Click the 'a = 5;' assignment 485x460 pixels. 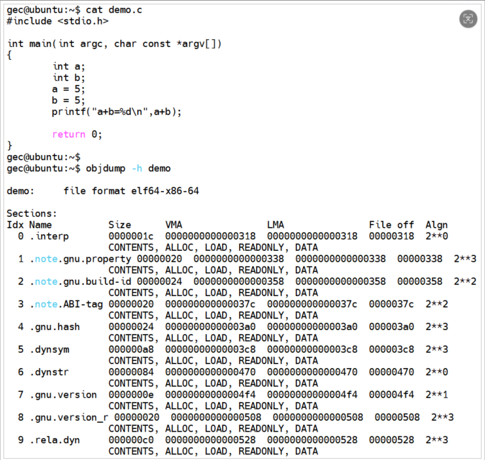click(x=68, y=89)
